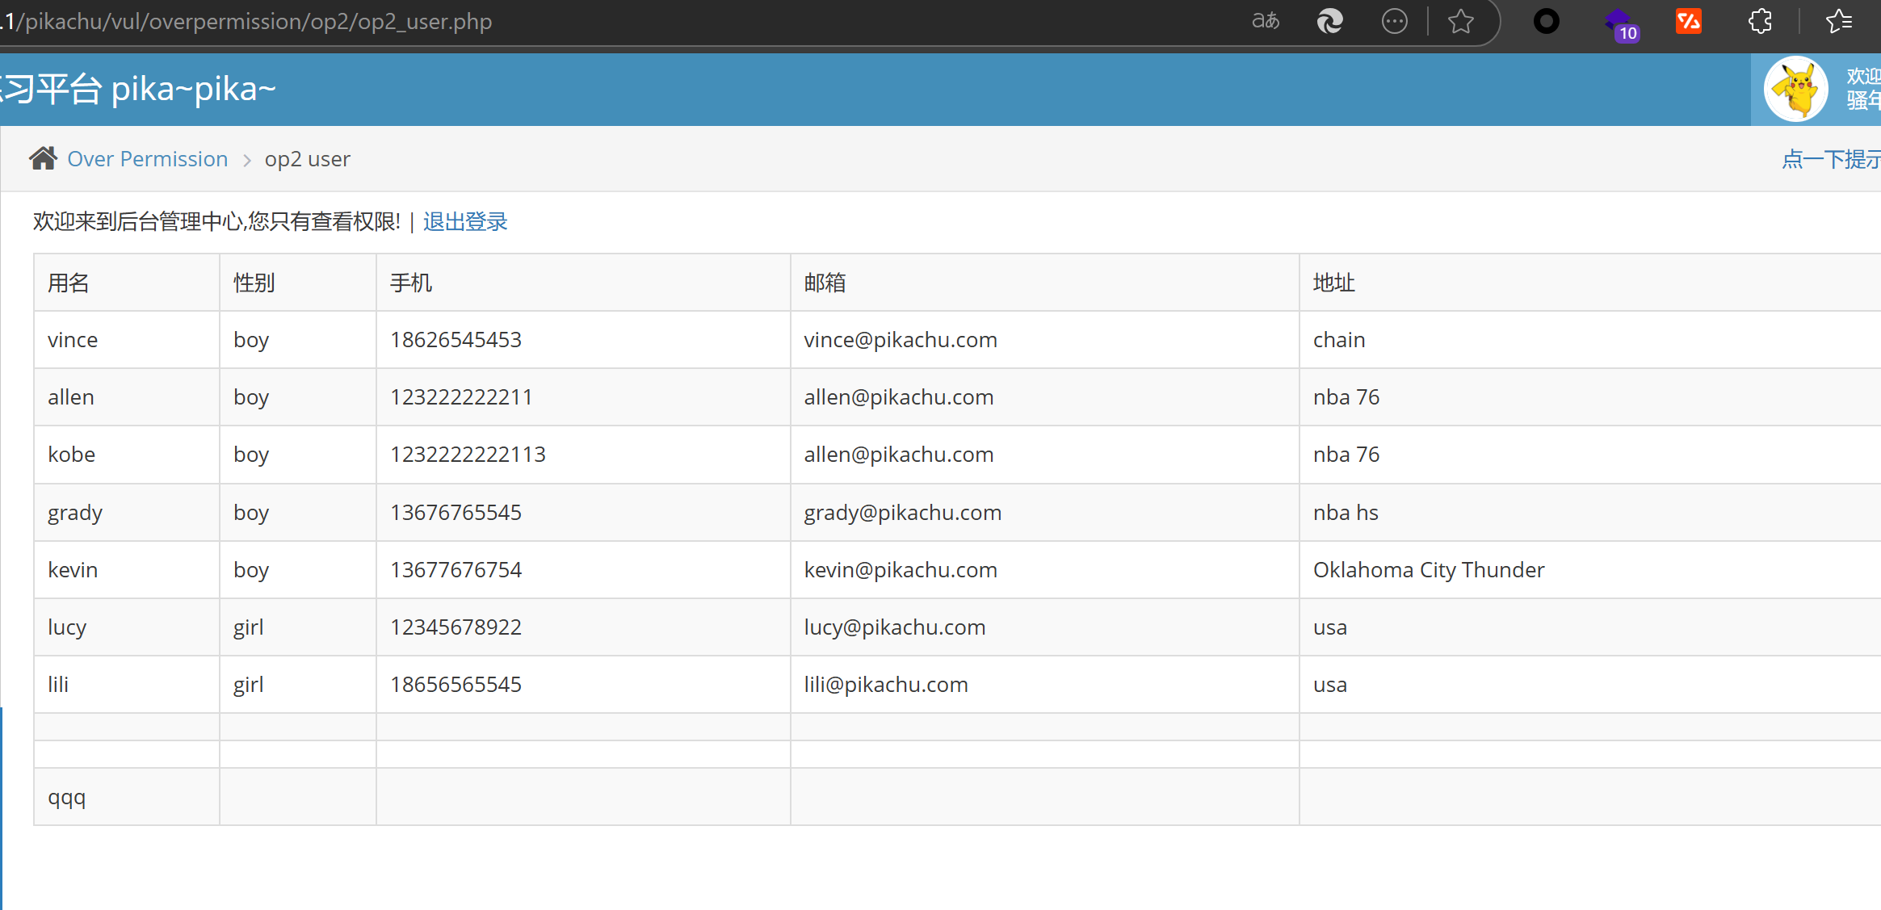The image size is (1881, 910).
Task: Click phone number 18626545453
Action: (x=456, y=340)
